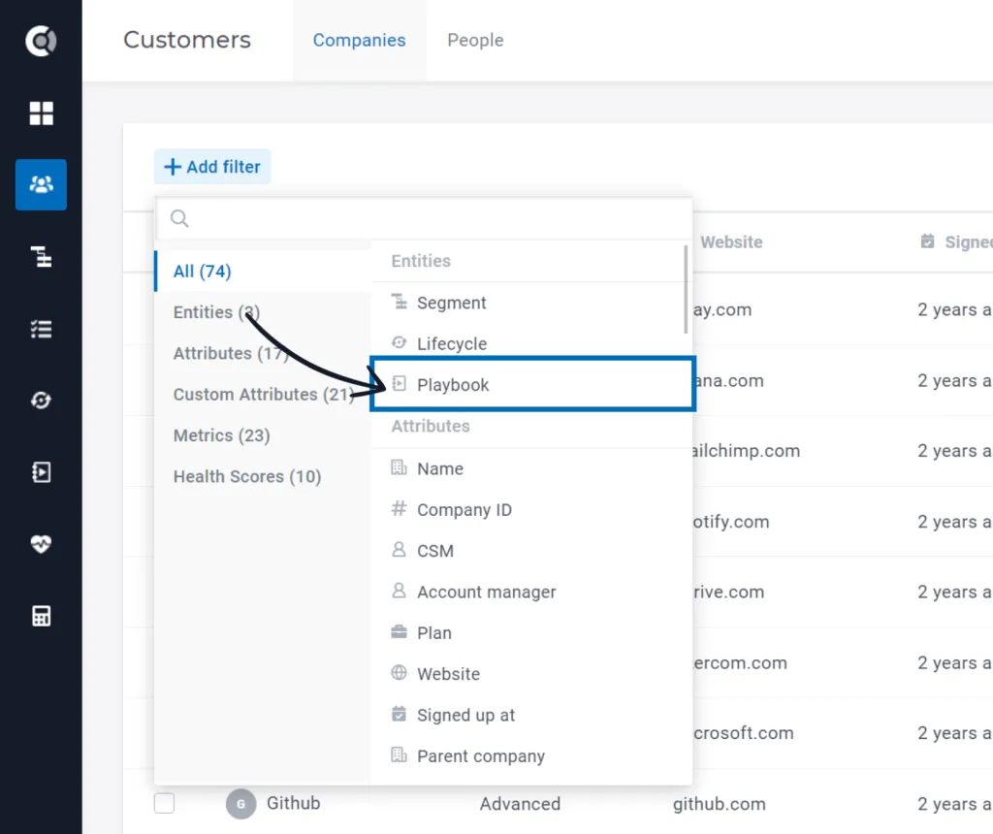Choose the Name attribute filter
The image size is (993, 834).
tap(530, 468)
